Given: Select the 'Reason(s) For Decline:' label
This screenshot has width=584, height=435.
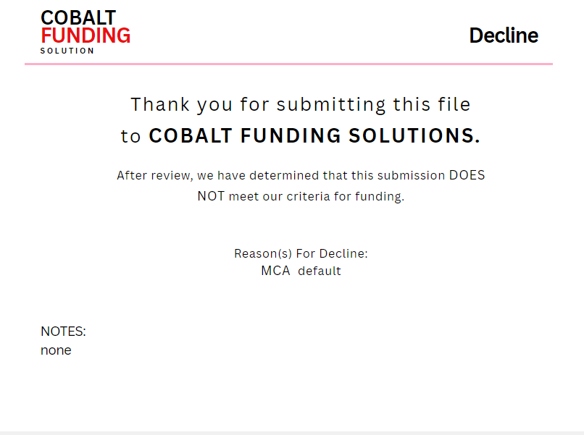Looking at the screenshot, I should [301, 254].
